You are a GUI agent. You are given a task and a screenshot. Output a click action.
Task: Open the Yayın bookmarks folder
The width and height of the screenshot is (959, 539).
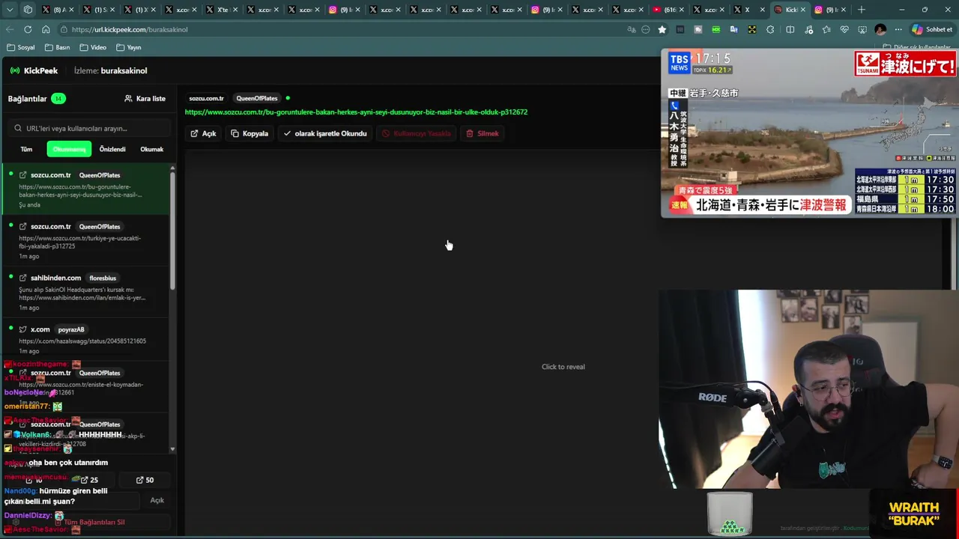tap(129, 47)
